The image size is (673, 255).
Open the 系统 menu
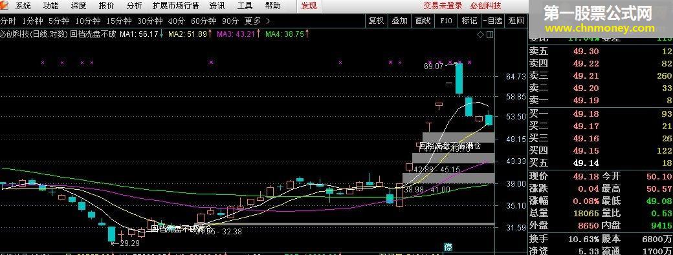pos(23,6)
